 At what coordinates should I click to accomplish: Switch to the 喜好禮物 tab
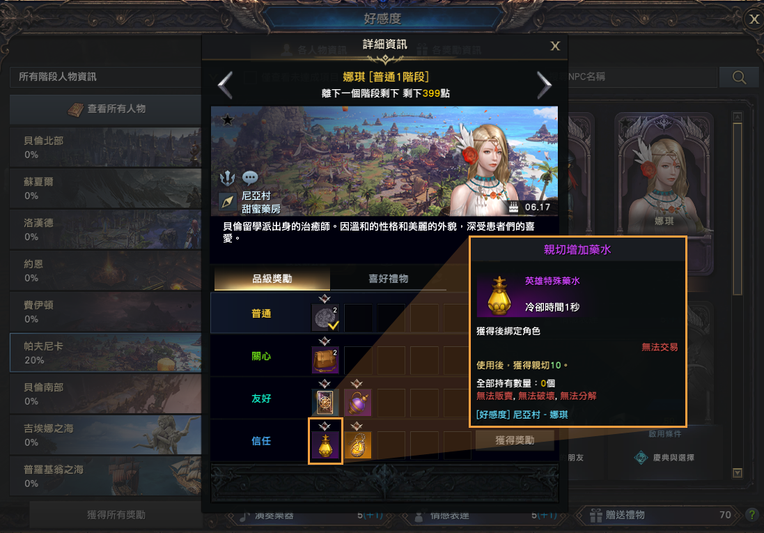pos(388,279)
